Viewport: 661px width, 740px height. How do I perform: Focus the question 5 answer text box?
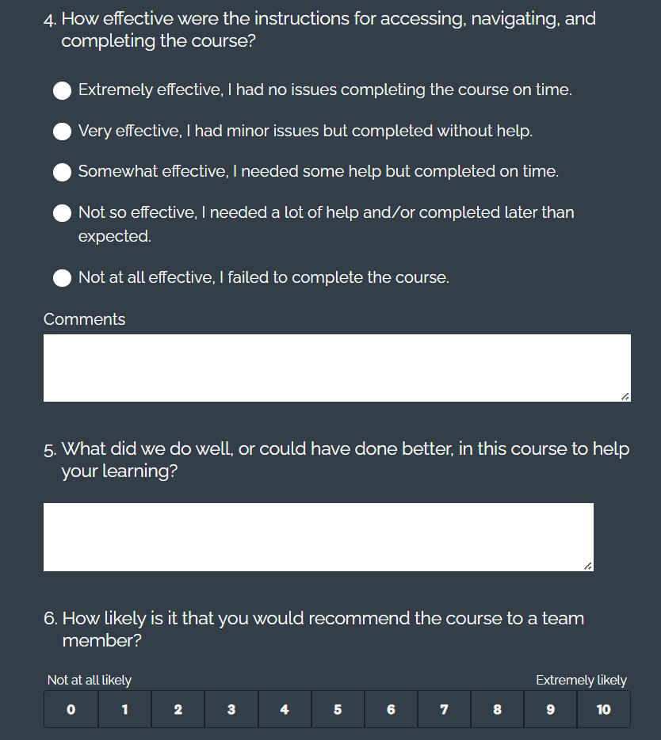pos(318,536)
